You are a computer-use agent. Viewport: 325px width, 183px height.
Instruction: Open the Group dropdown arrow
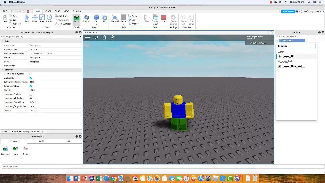(x=139, y=16)
